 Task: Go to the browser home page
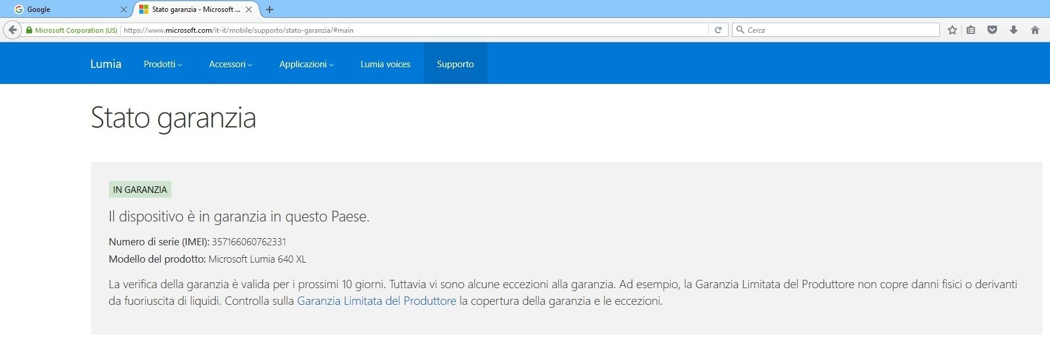1035,30
